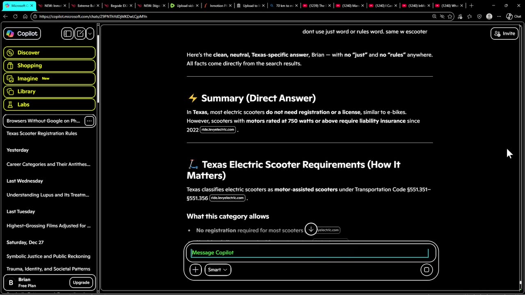
Task: Click the address bar URL
Action: (94, 16)
